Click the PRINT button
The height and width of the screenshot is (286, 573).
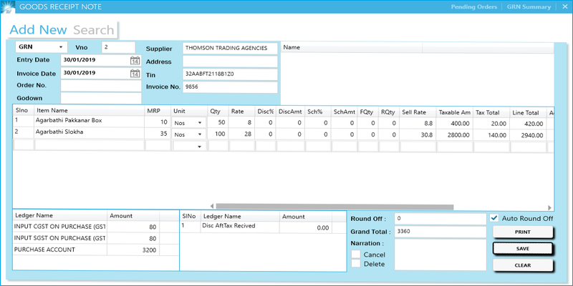(523, 232)
